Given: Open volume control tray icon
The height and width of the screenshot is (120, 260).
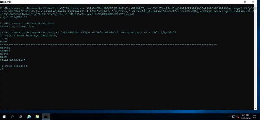Looking at the screenshot, I should tap(237, 117).
